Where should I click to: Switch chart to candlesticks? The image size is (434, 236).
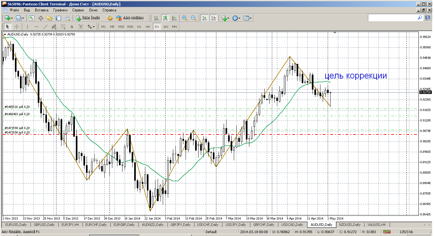[x=165, y=18]
